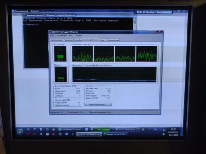Switch to the Приложения tab

(56, 40)
